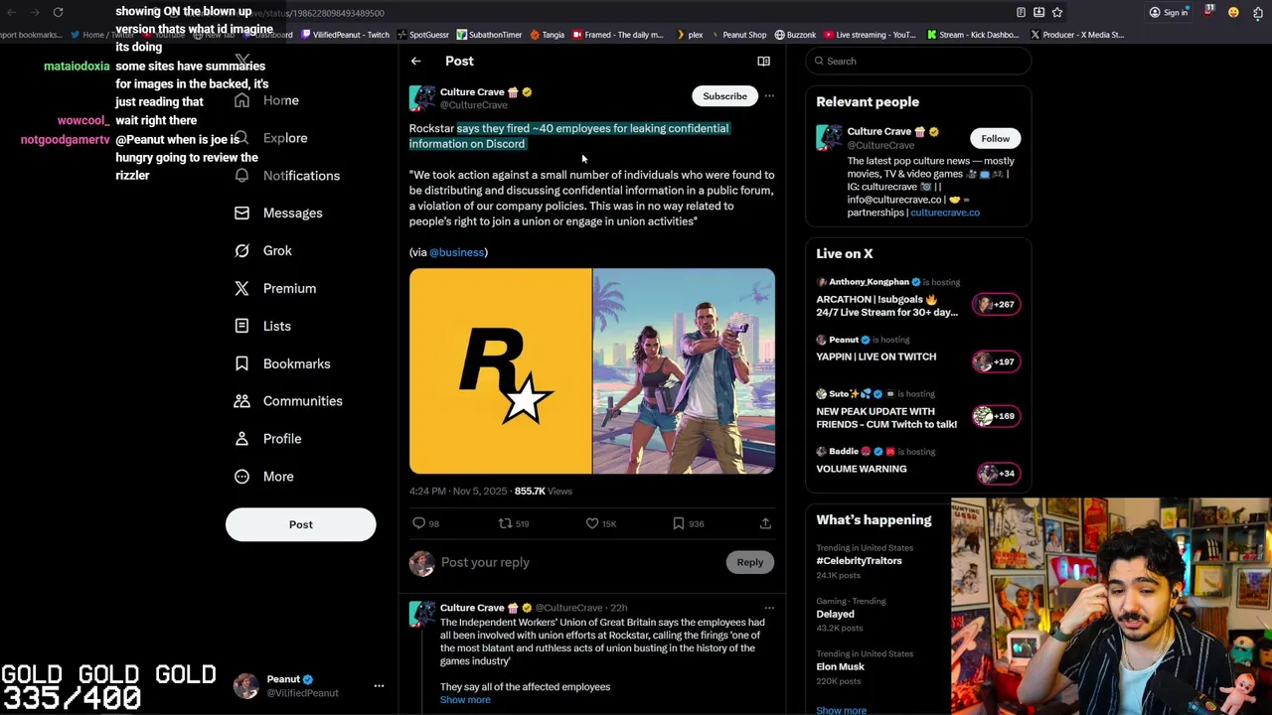Open the plex bookmark
The image size is (1272, 715).
(689, 35)
